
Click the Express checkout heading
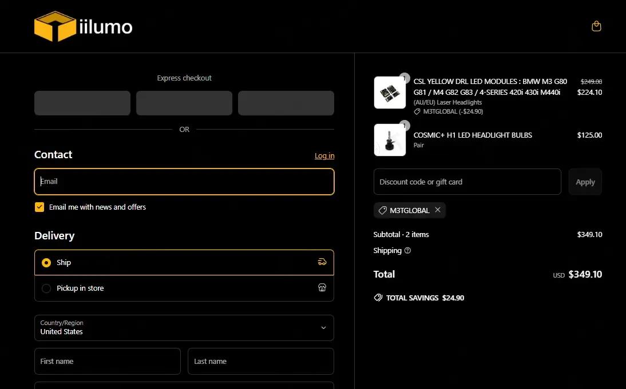pyautogui.click(x=184, y=78)
